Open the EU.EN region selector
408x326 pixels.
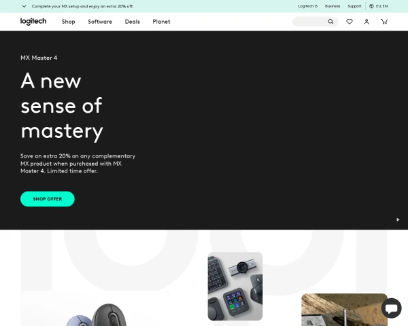coord(379,6)
